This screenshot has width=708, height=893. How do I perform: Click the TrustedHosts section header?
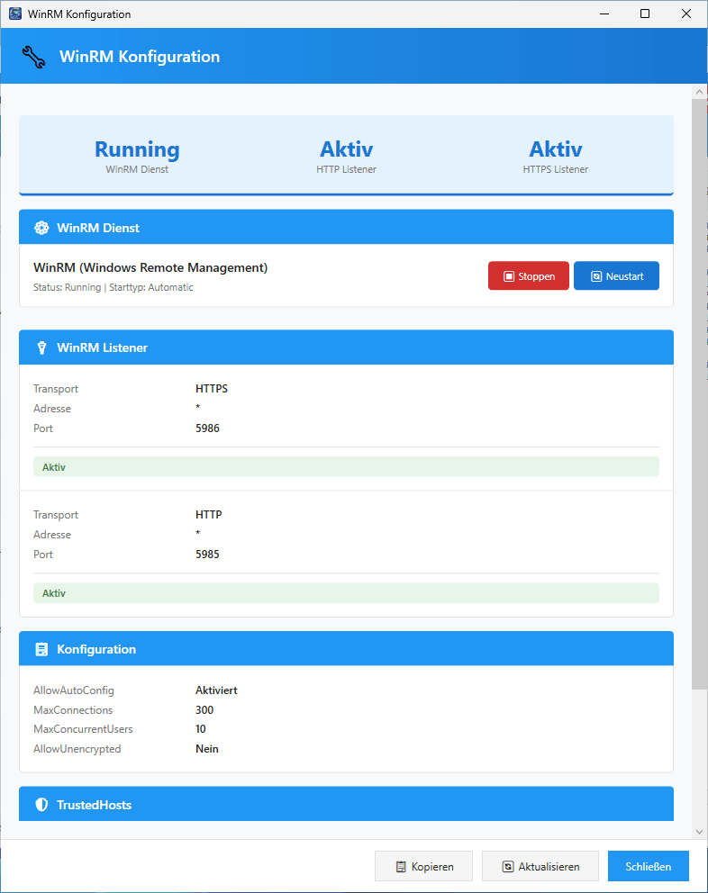pyautogui.click(x=346, y=804)
